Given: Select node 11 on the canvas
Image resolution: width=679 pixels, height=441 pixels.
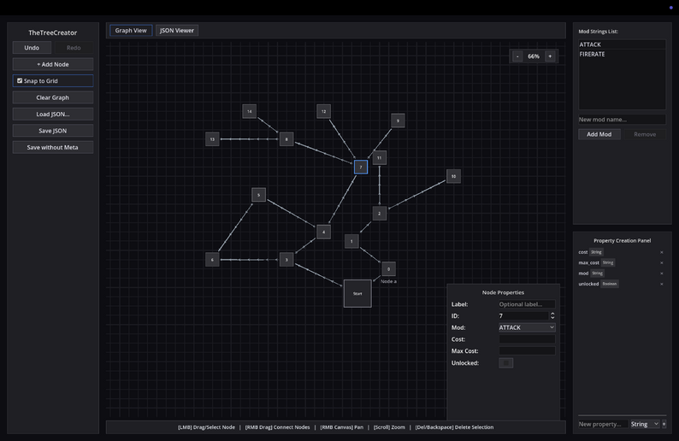Looking at the screenshot, I should tap(380, 157).
